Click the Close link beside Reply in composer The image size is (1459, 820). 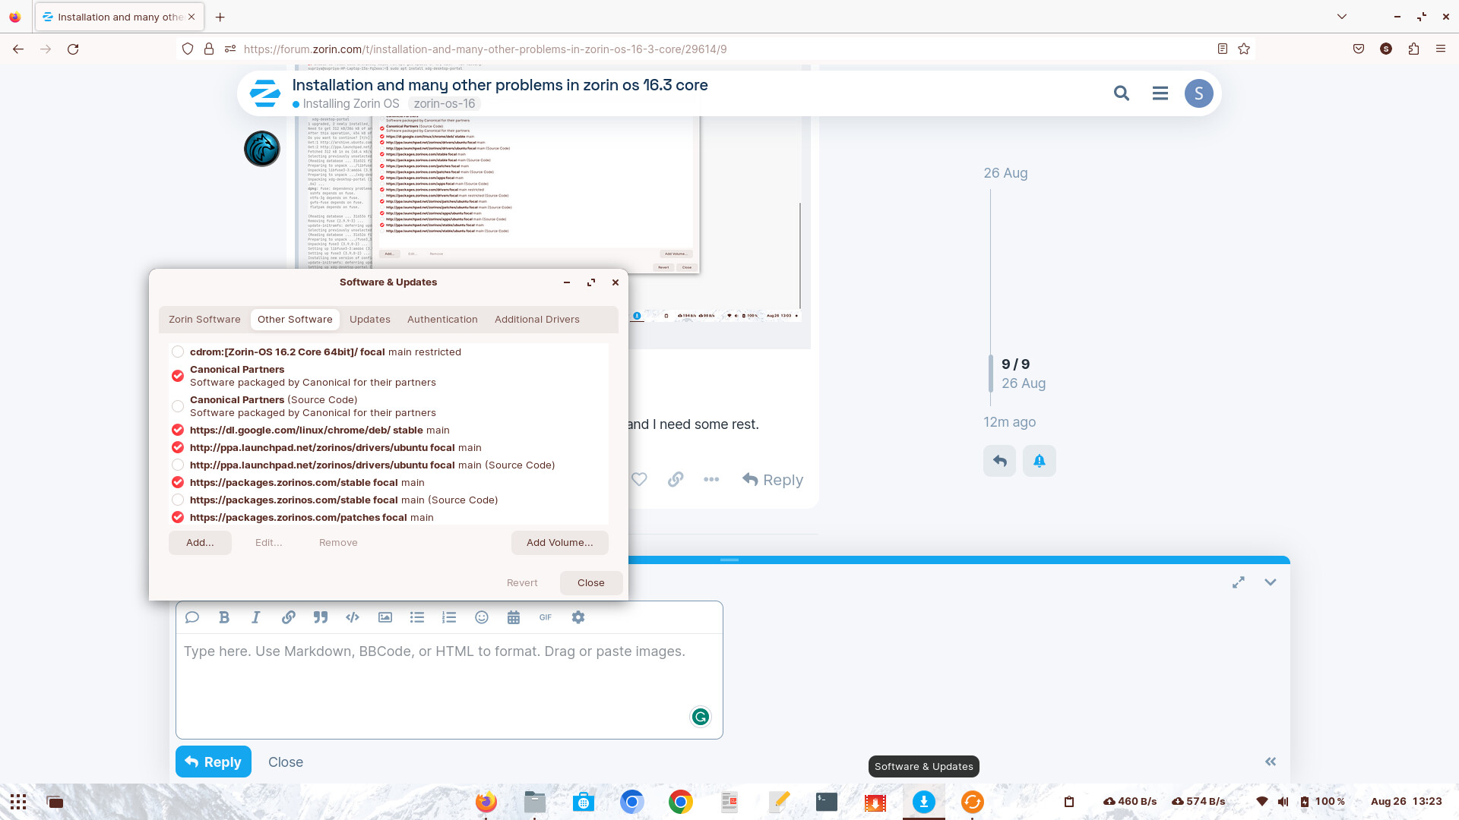click(286, 762)
